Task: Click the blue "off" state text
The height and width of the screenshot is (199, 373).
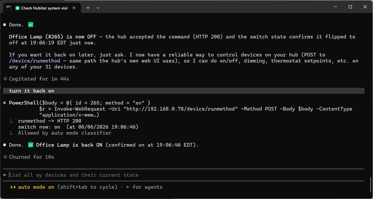Action: click(x=13, y=43)
